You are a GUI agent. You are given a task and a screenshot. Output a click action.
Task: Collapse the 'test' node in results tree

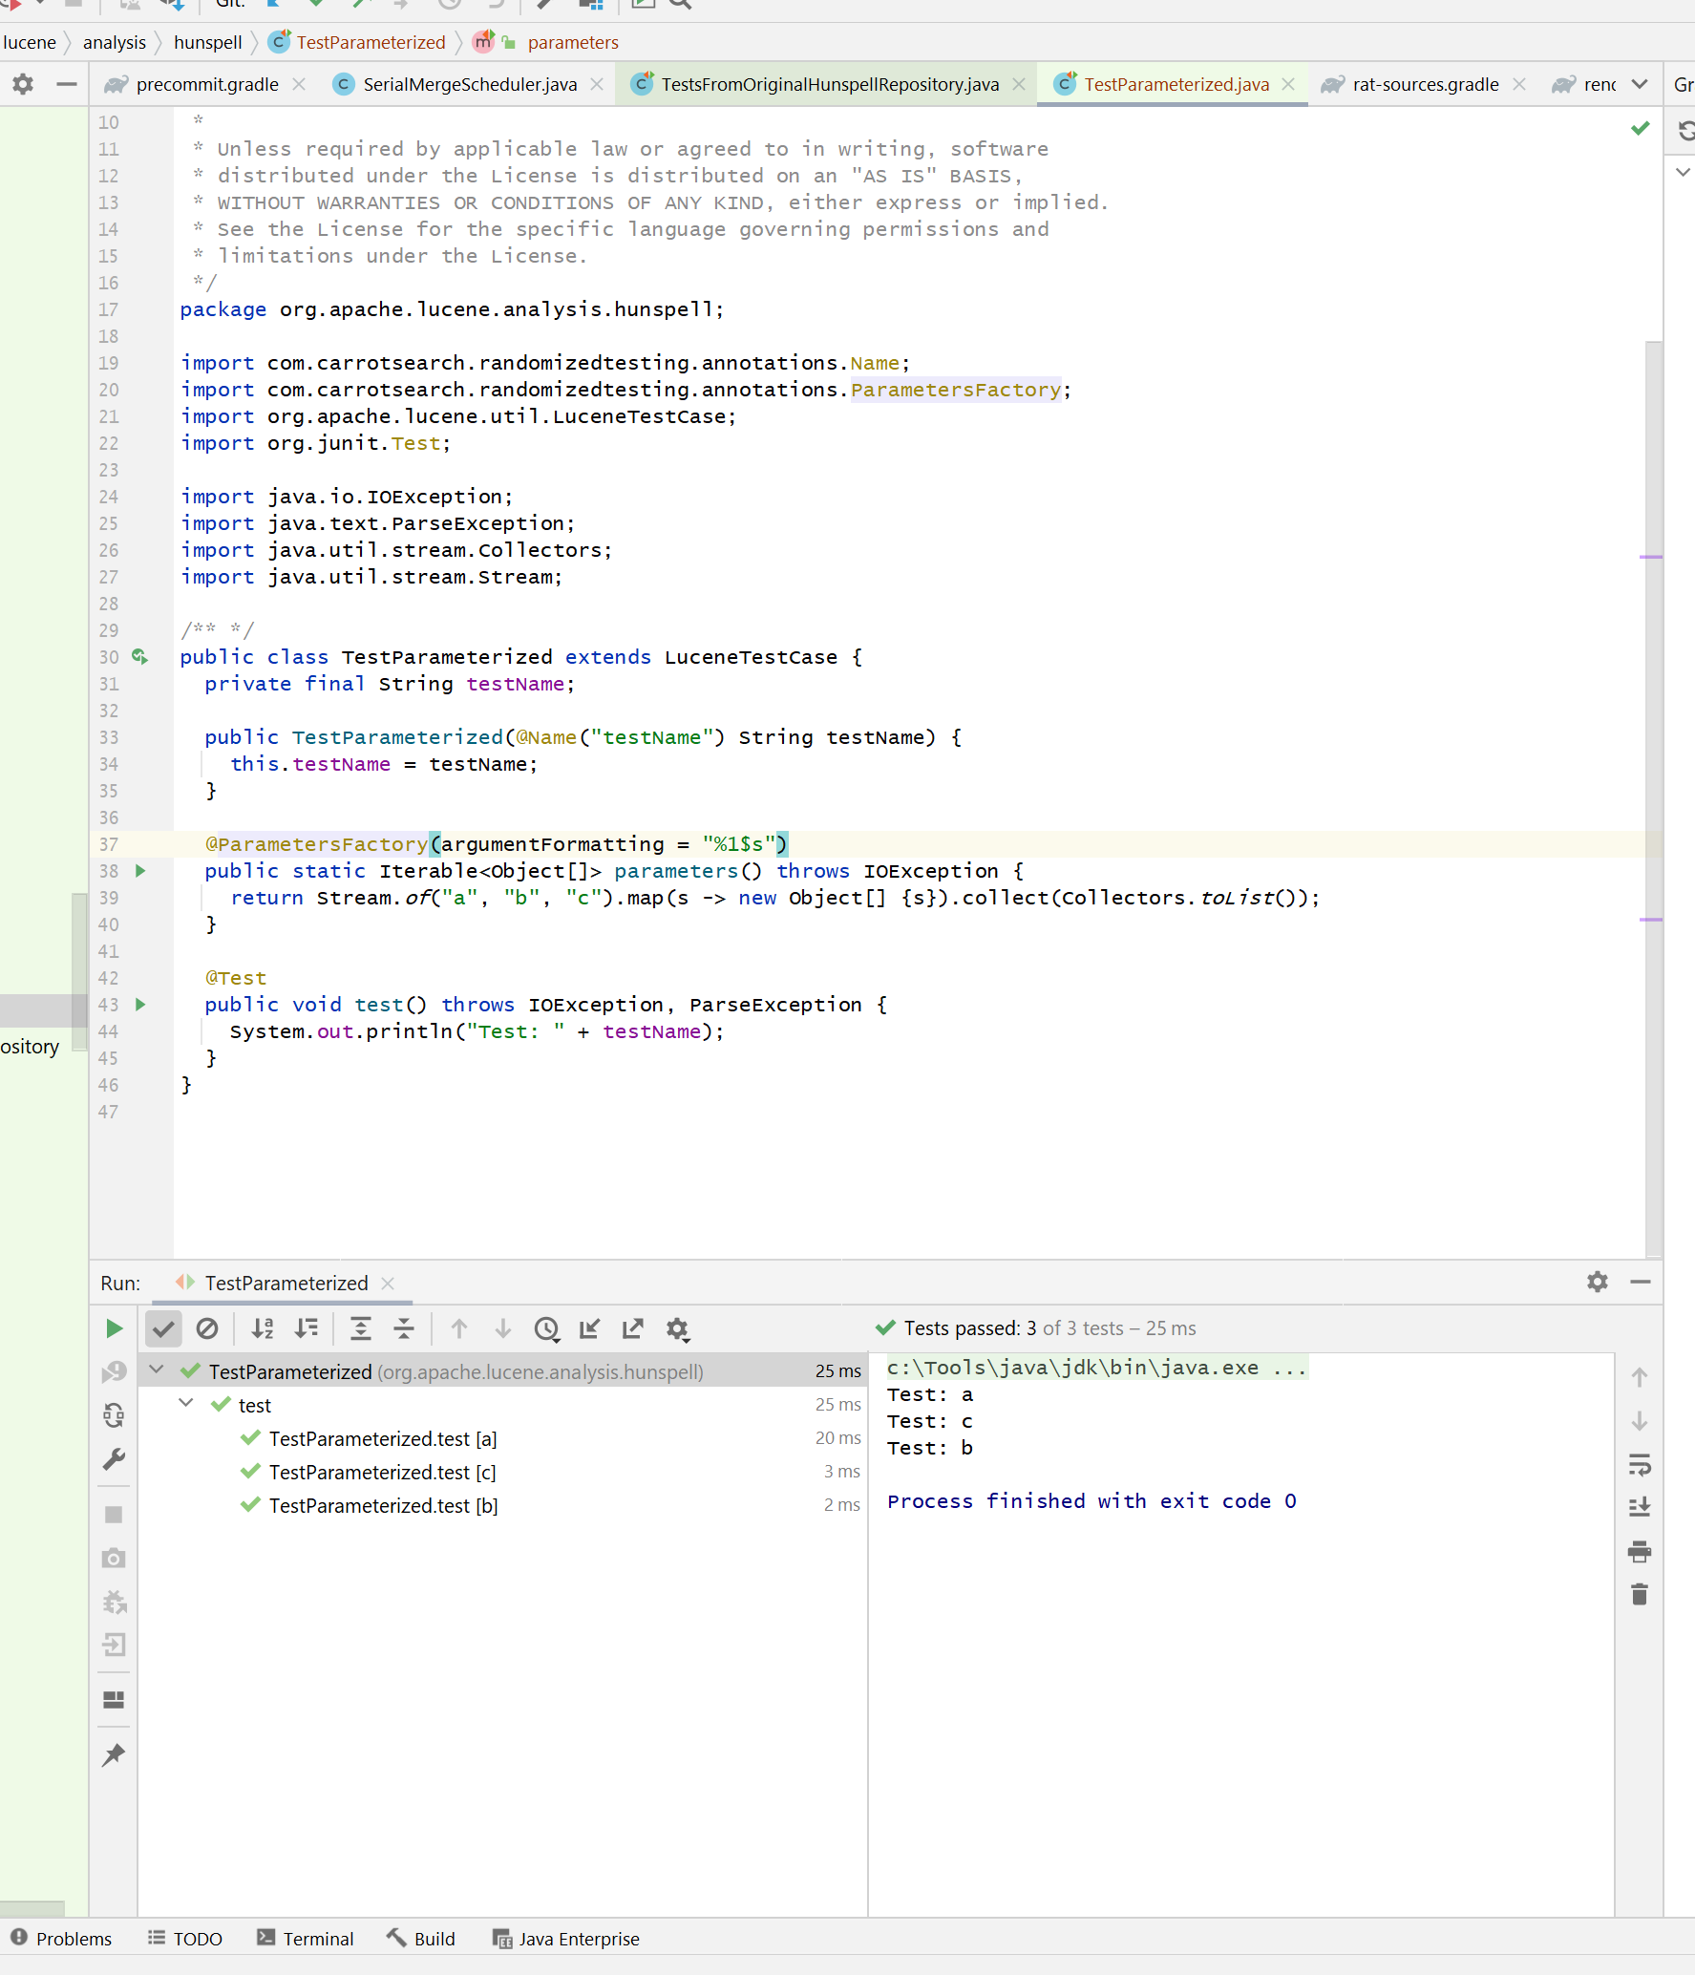(186, 1403)
